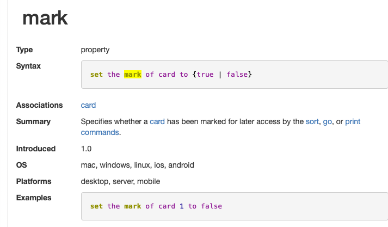Screen dimensions: 388x227
Task: Click the Examples row label
Action: 34,198
